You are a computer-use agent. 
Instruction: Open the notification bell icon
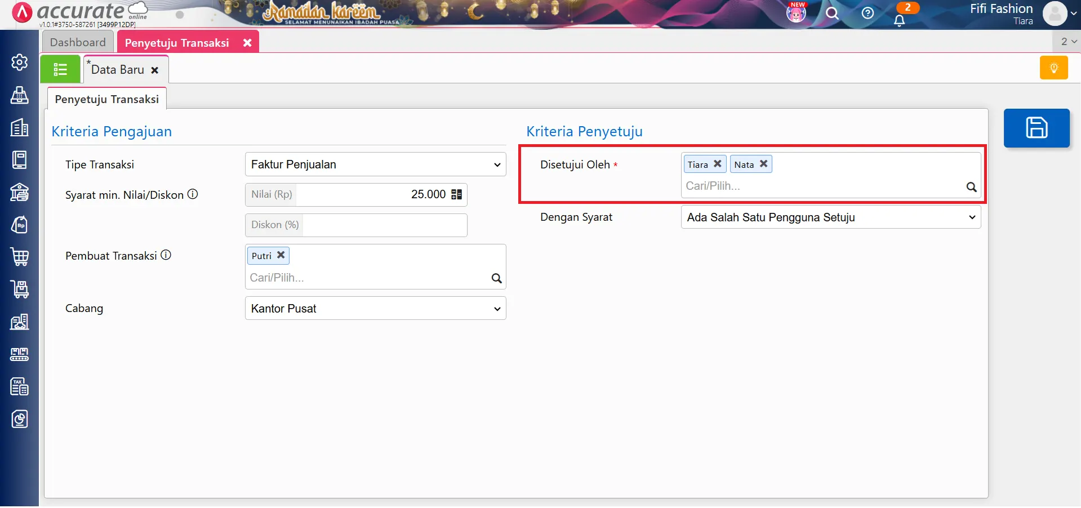pyautogui.click(x=899, y=20)
